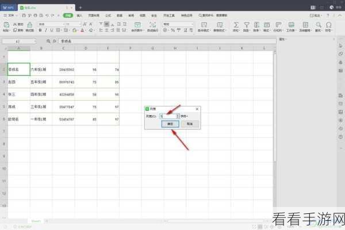Click cell A3 in the name column
The image size is (345, 230).
[x=19, y=82]
